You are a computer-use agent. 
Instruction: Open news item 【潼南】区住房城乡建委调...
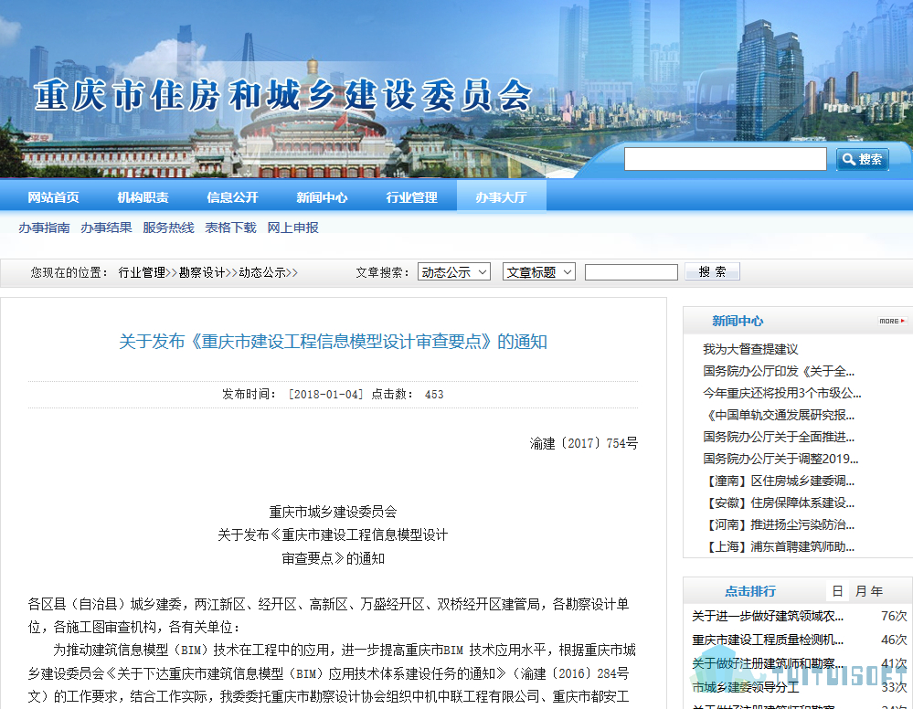pyautogui.click(x=779, y=481)
